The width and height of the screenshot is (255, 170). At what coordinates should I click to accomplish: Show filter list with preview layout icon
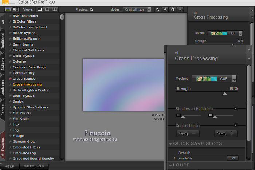pos(16,9)
